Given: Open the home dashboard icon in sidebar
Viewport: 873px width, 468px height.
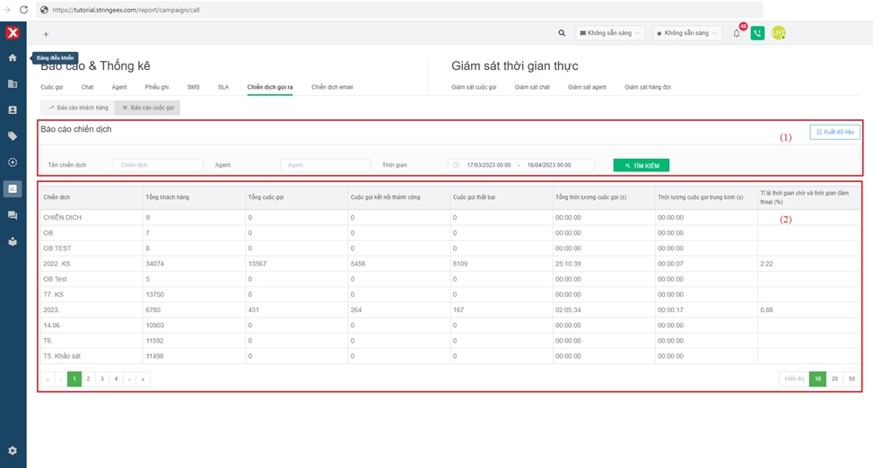Looking at the screenshot, I should tap(13, 57).
